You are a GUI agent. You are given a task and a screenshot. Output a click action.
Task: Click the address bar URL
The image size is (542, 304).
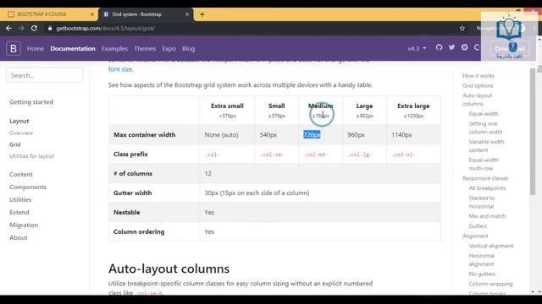105,28
